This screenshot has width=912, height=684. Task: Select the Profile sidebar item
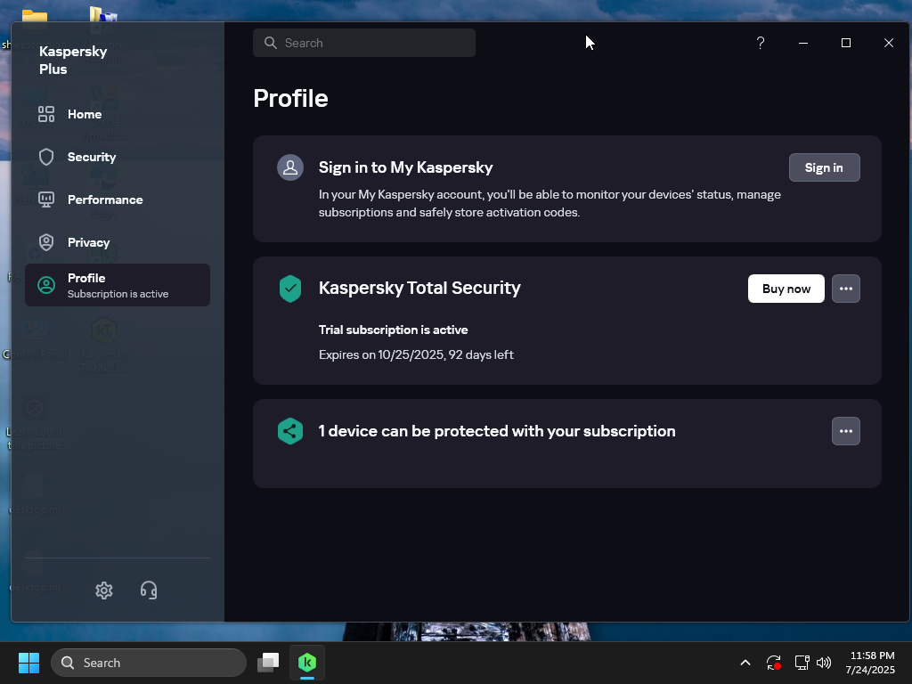pyautogui.click(x=117, y=285)
